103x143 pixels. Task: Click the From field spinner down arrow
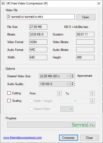[x=60, y=94]
